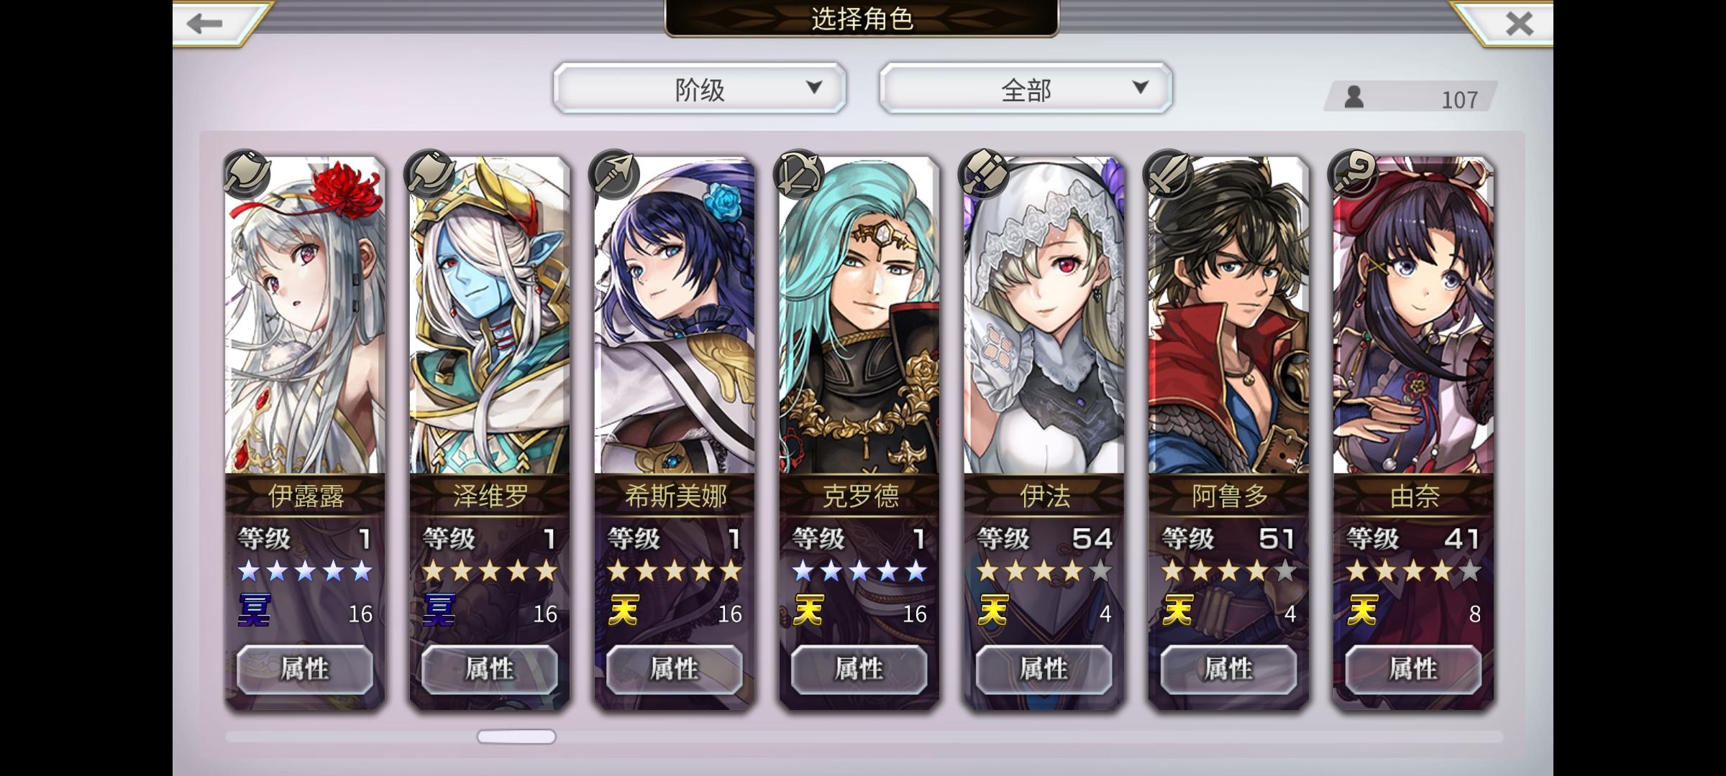Open 属性 for 伊露露
This screenshot has width=1726, height=776.
pos(305,669)
